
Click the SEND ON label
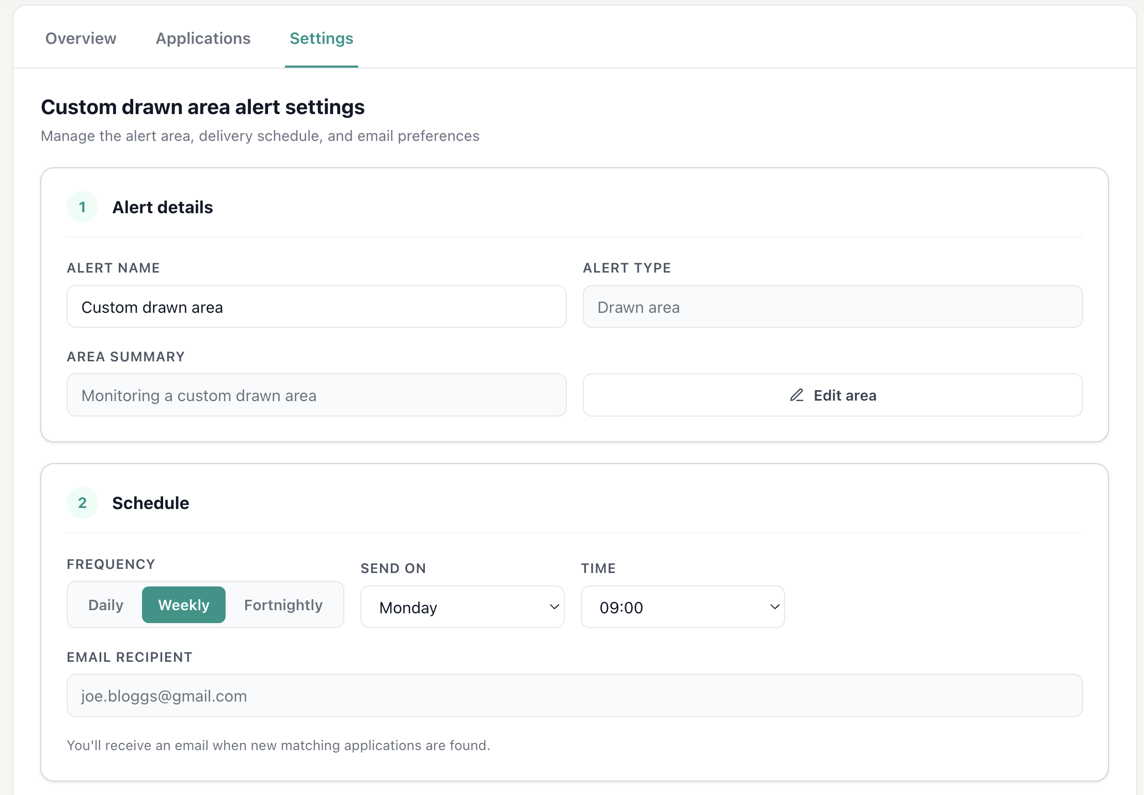pyautogui.click(x=393, y=568)
